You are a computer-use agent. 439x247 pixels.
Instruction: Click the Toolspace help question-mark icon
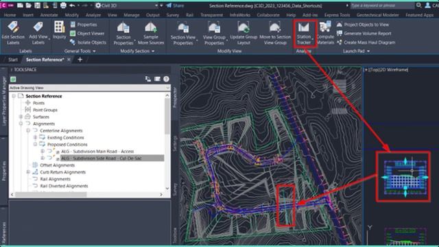pos(166,80)
